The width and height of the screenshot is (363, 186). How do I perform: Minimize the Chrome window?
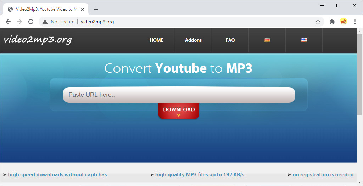(x=322, y=5)
